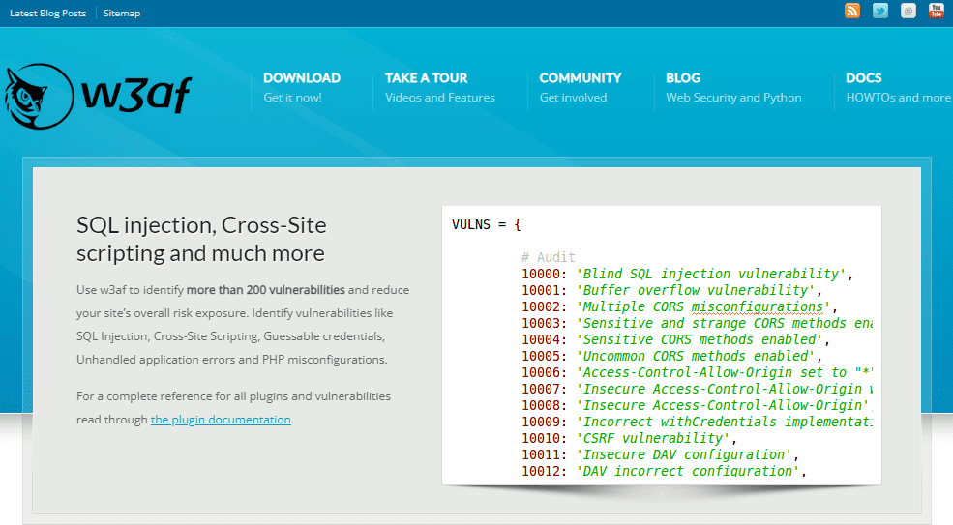This screenshot has height=525, width=953.
Task: Click 'Web Security and Python' subtitle
Action: coord(733,98)
